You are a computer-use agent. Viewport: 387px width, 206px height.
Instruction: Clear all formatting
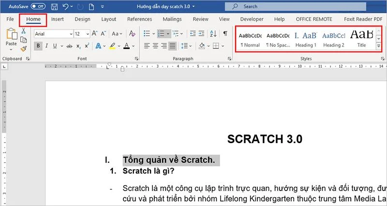(132, 33)
